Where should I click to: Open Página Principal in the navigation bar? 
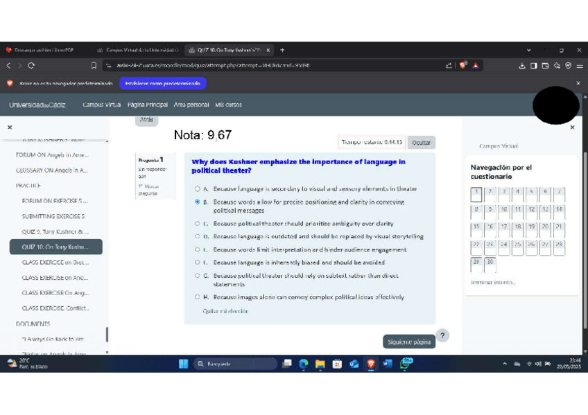147,105
